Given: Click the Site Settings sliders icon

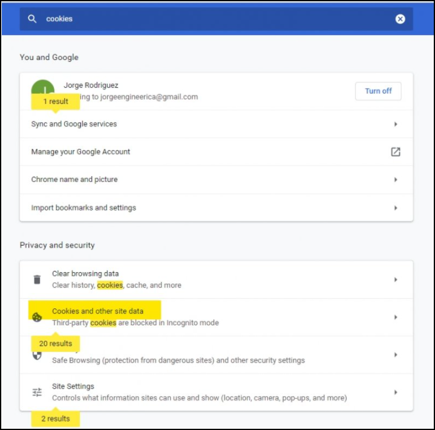Looking at the screenshot, I should [37, 392].
